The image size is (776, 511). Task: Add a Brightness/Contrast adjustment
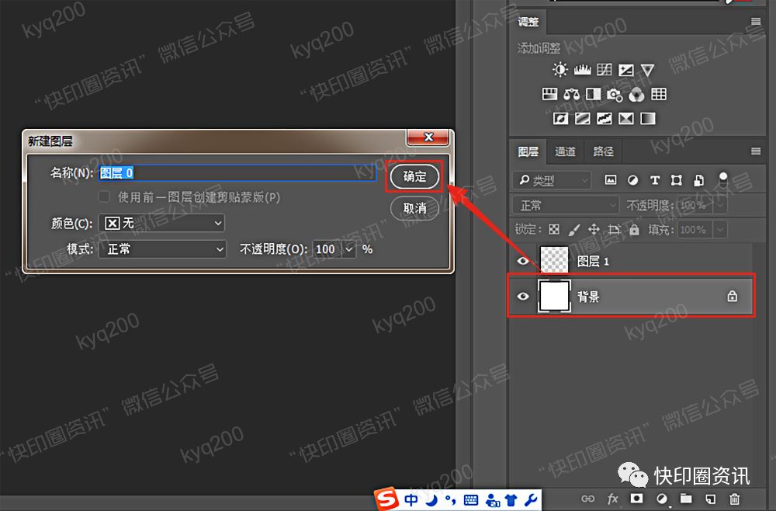click(559, 70)
